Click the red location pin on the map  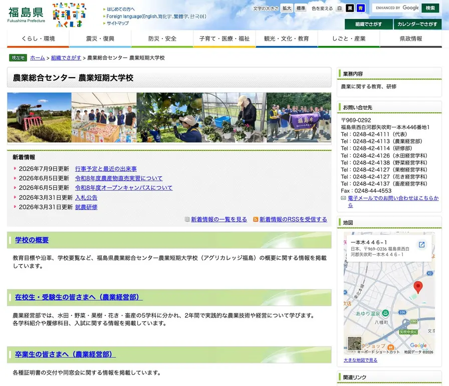418,287
